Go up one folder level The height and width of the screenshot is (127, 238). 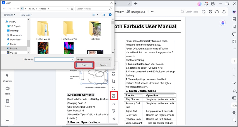click(18, 9)
